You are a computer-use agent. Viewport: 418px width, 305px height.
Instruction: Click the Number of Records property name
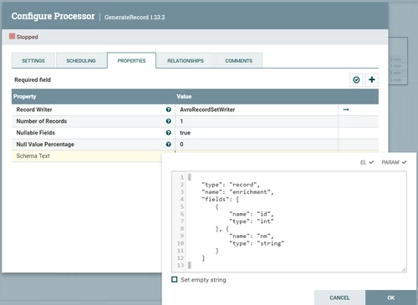point(42,121)
